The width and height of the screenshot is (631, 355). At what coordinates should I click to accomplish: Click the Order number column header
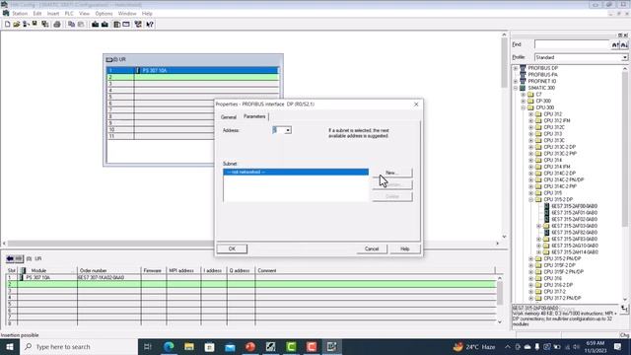109,270
